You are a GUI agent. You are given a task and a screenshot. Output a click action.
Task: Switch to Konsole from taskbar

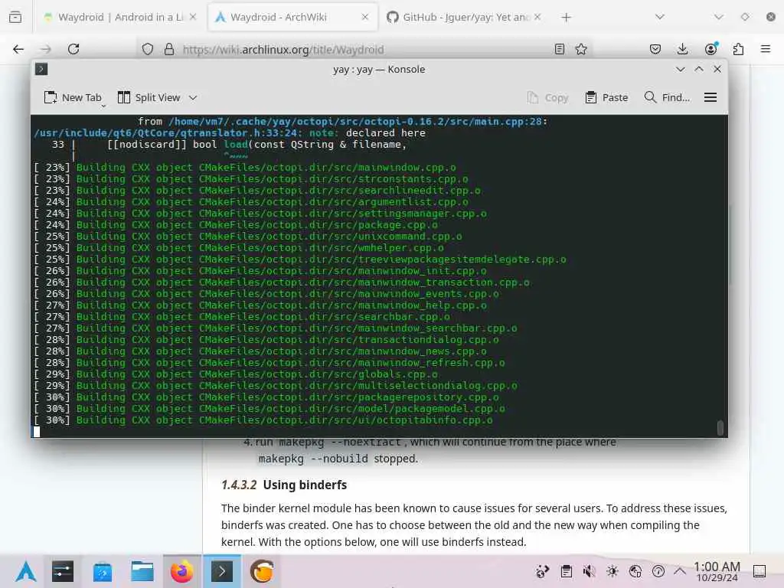tap(222, 571)
